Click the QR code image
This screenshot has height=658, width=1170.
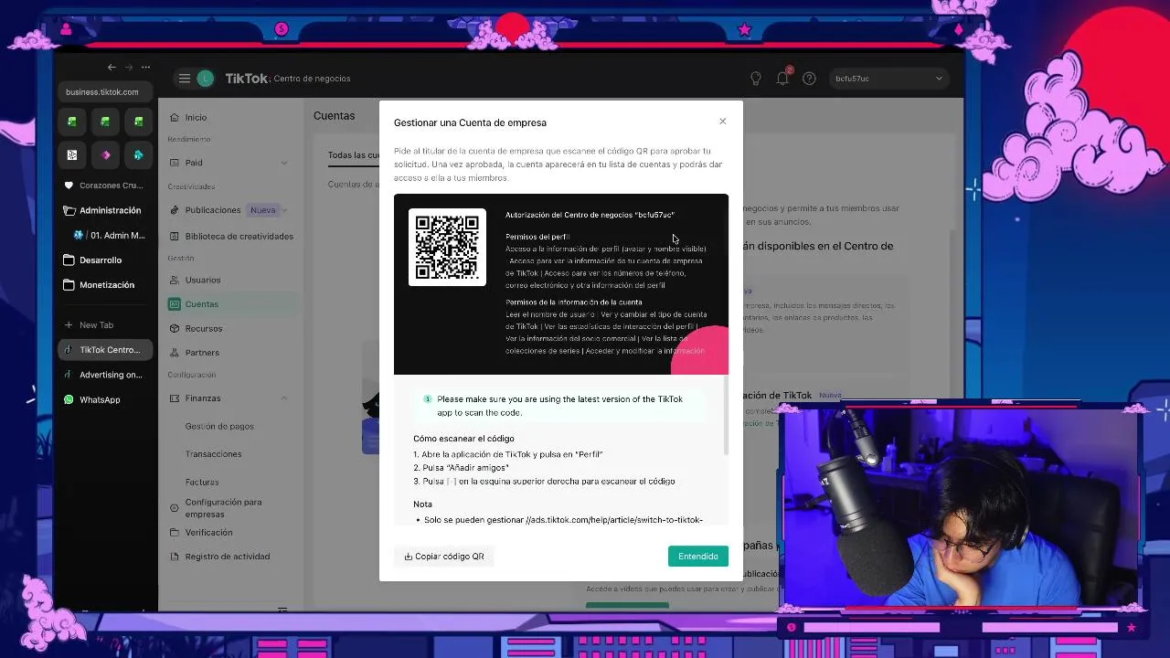(x=447, y=248)
